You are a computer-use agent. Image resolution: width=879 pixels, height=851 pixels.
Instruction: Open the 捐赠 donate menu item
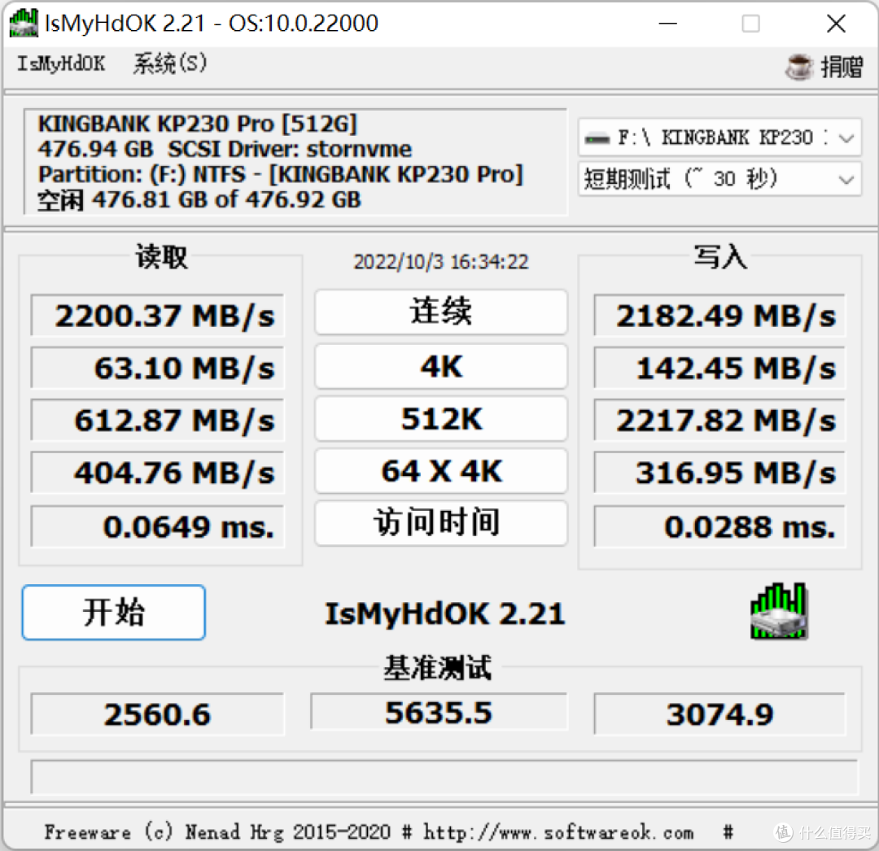pyautogui.click(x=841, y=68)
